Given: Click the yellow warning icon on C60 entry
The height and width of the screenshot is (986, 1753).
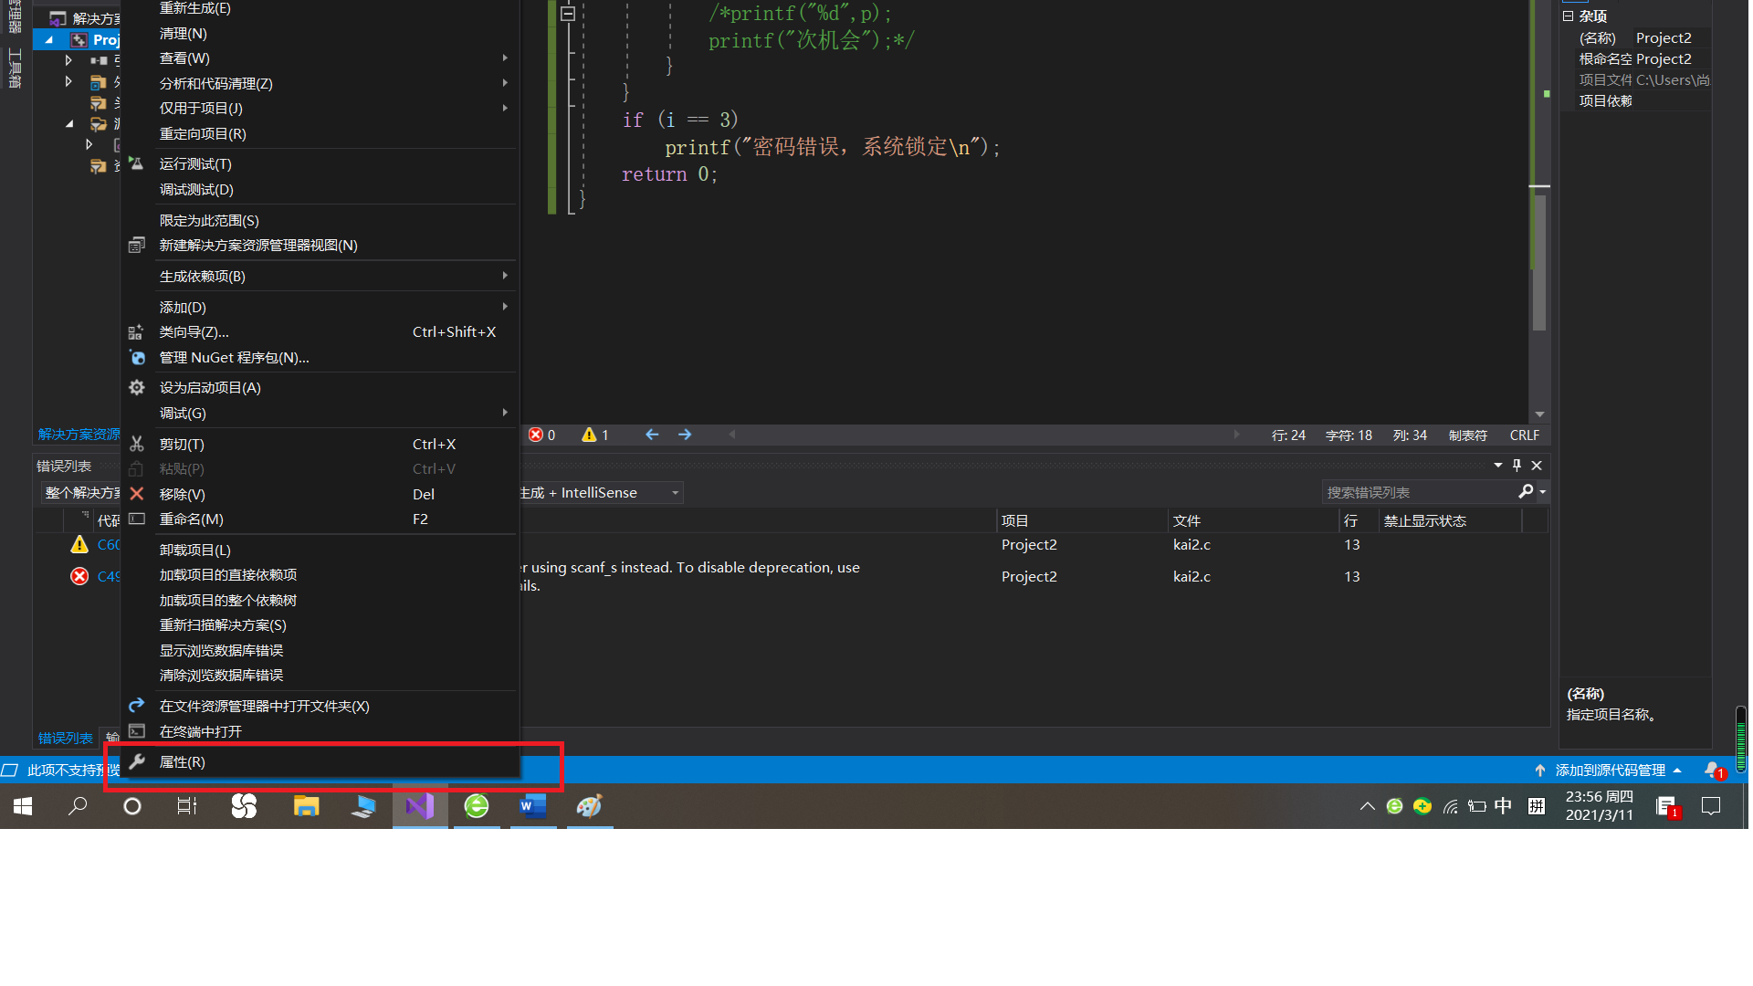Looking at the screenshot, I should click(79, 544).
